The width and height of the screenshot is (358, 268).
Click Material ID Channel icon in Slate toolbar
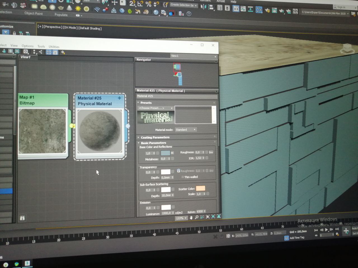[x=25, y=51]
